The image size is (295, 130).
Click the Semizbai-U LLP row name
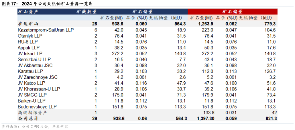tap(34, 60)
